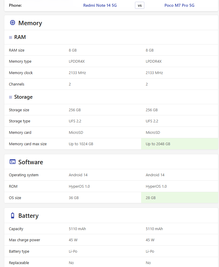
Task: Open the Redmi Note 14 5G link
Action: pos(100,5)
